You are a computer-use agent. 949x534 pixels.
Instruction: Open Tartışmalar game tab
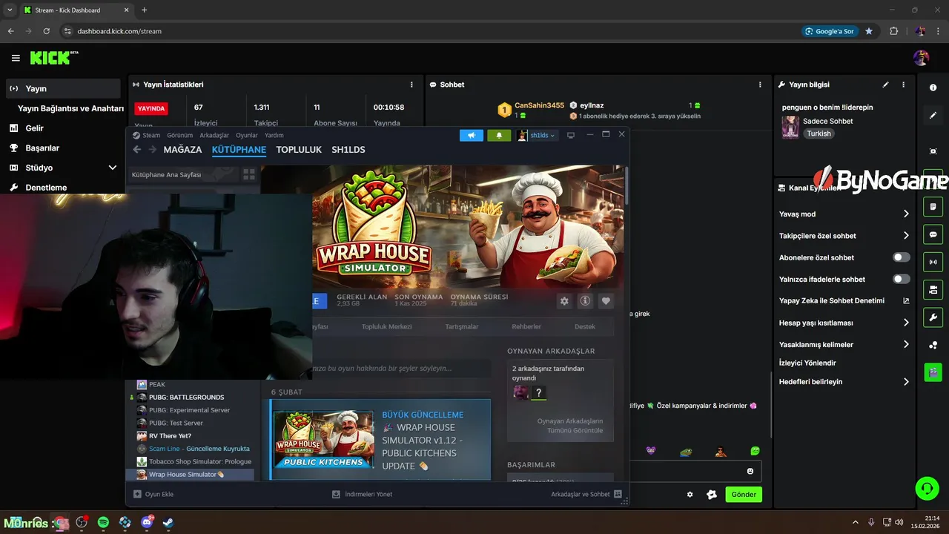461,326
